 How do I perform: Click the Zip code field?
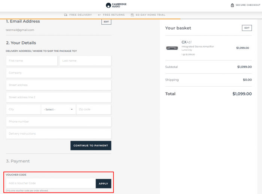click(94, 109)
